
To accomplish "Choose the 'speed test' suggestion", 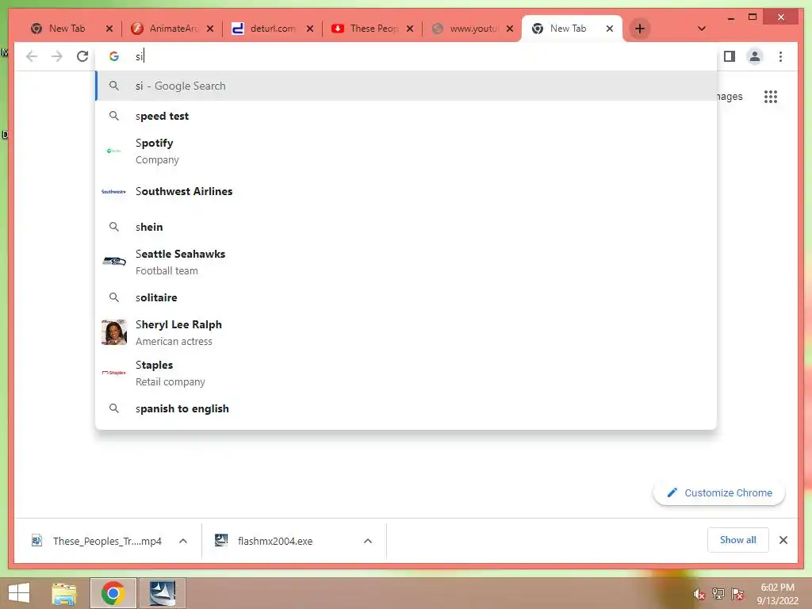I will [x=406, y=116].
